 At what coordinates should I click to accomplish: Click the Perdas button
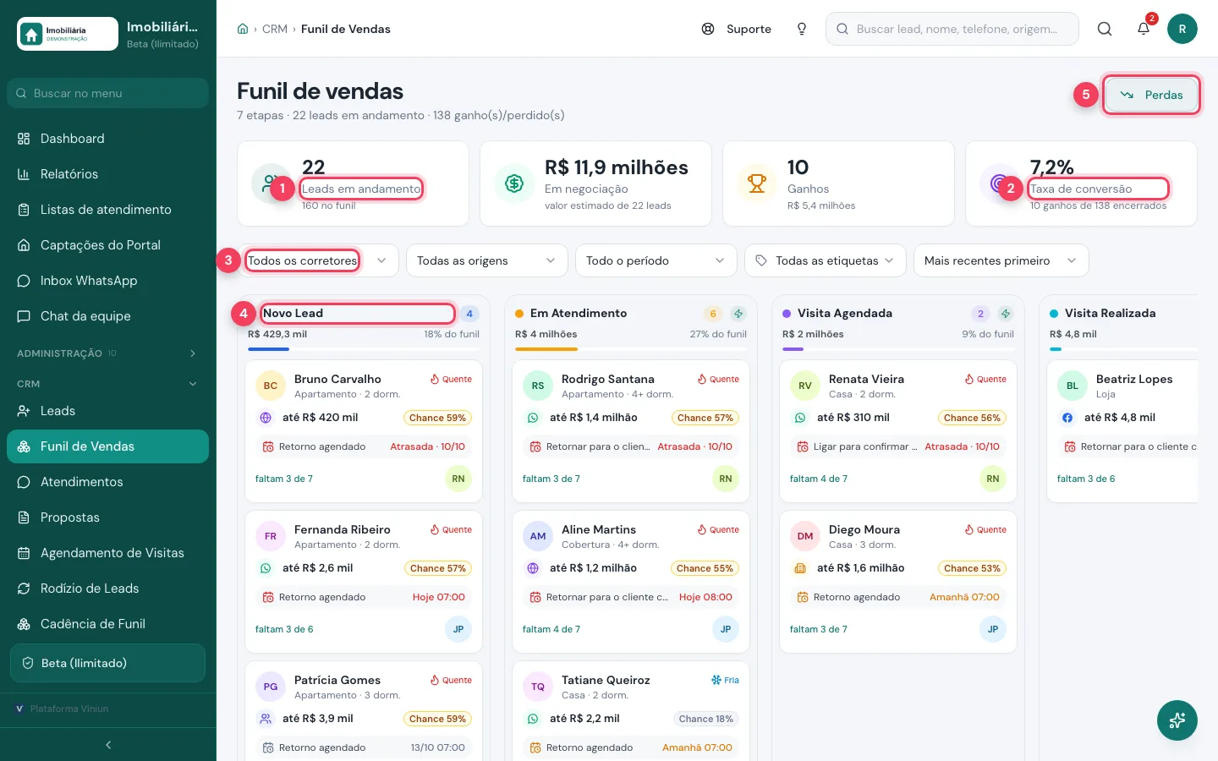tap(1151, 95)
